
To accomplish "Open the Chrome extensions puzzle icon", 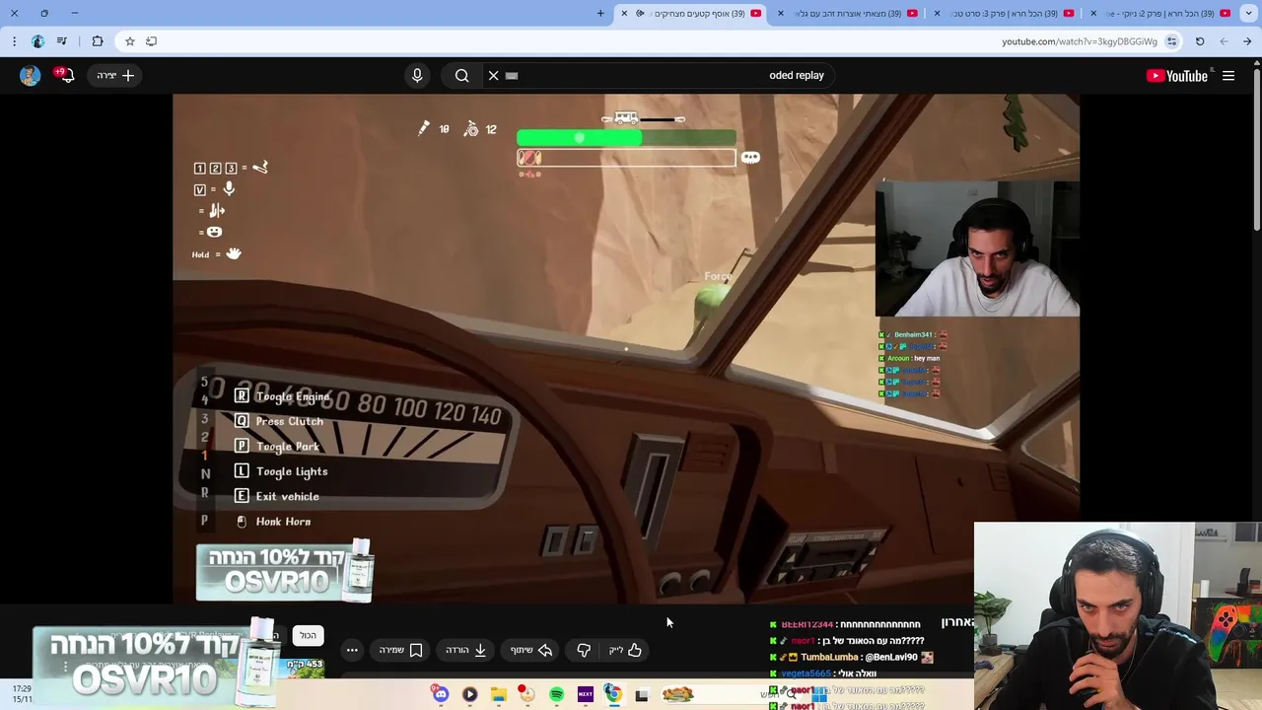I will [97, 41].
